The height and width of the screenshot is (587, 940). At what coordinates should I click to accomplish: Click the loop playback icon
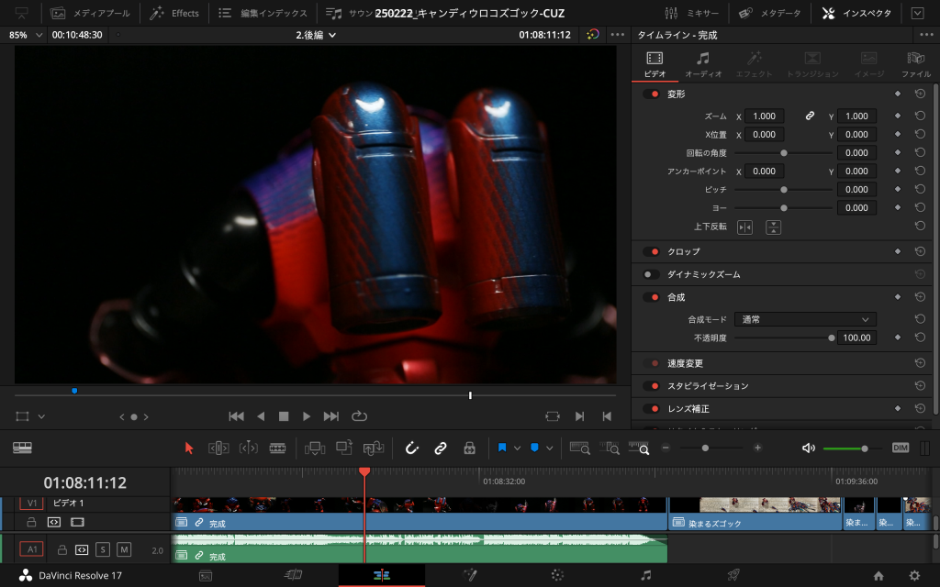coord(360,416)
